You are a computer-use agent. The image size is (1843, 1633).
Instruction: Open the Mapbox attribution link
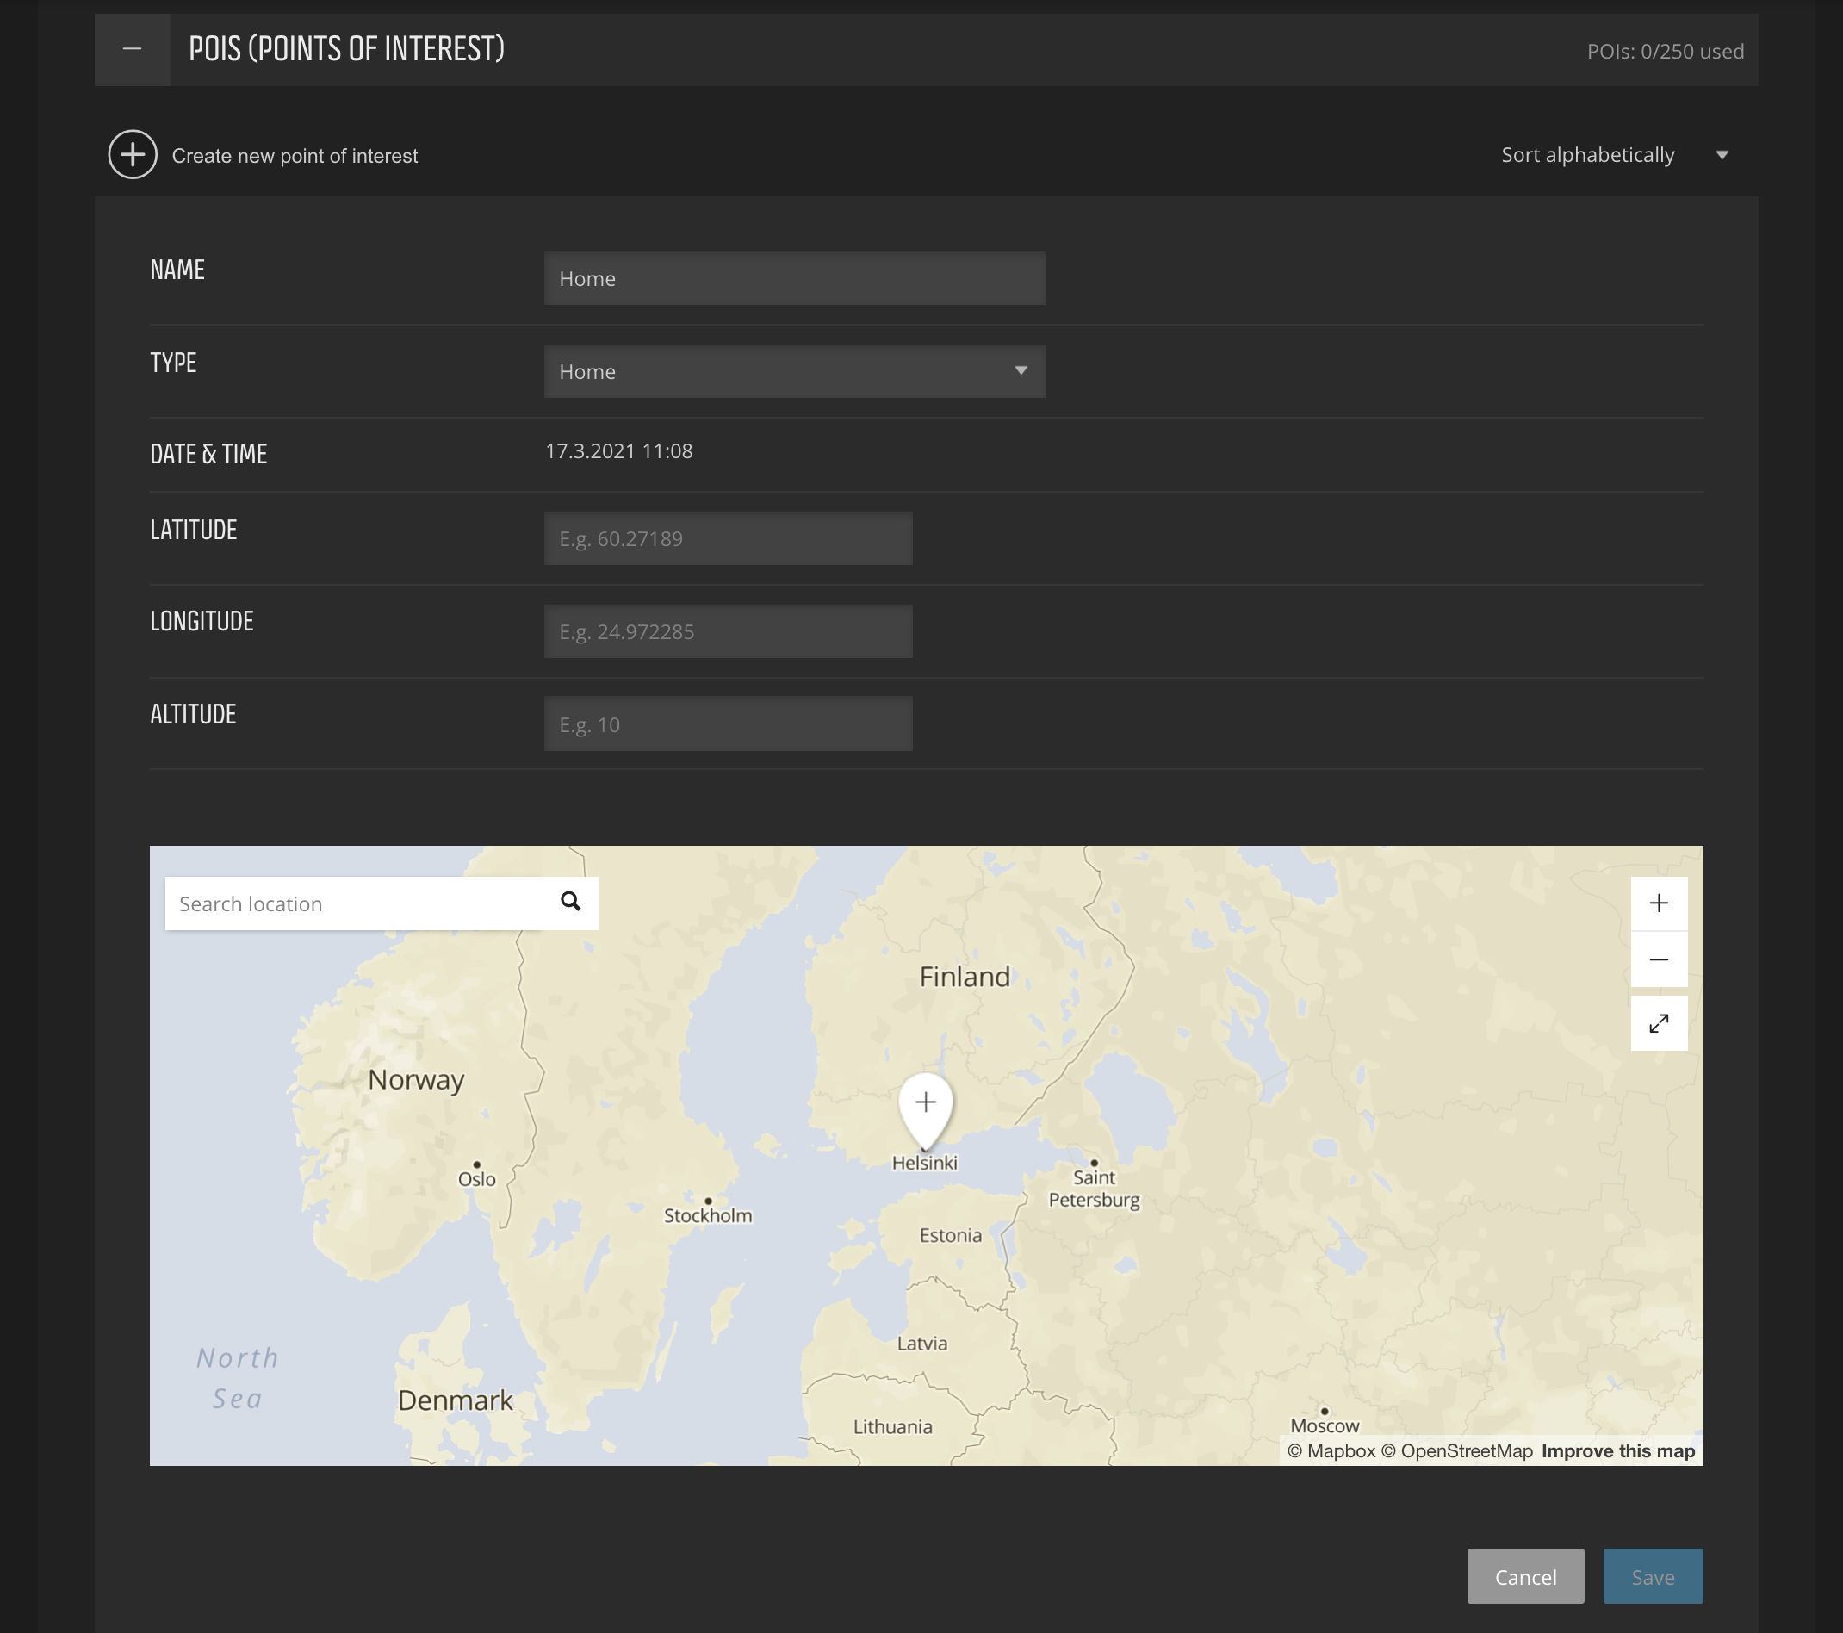(1331, 1451)
